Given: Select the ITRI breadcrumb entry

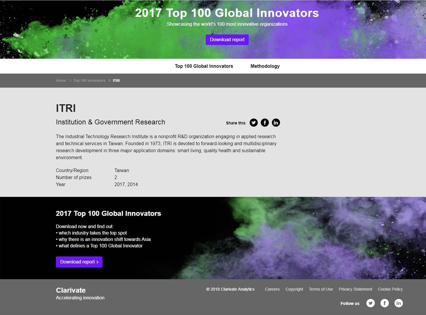Looking at the screenshot, I should (116, 81).
